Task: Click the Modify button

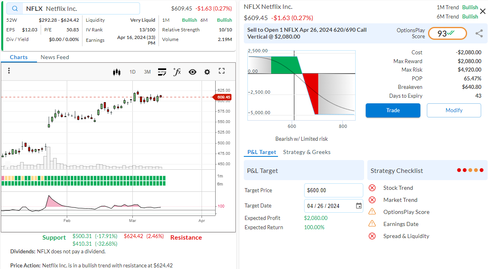Action: point(454,110)
